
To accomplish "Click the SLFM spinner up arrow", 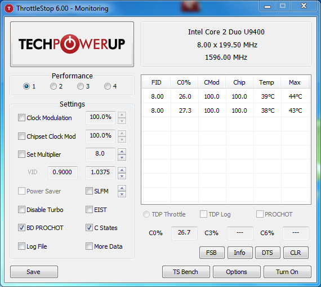I will click(122, 188).
